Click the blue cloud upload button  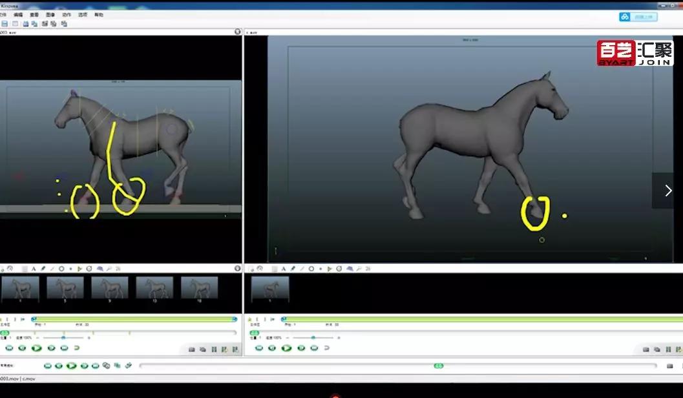tap(638, 17)
